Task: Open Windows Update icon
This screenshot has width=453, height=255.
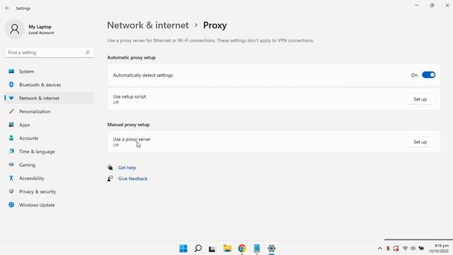Action: (x=11, y=205)
